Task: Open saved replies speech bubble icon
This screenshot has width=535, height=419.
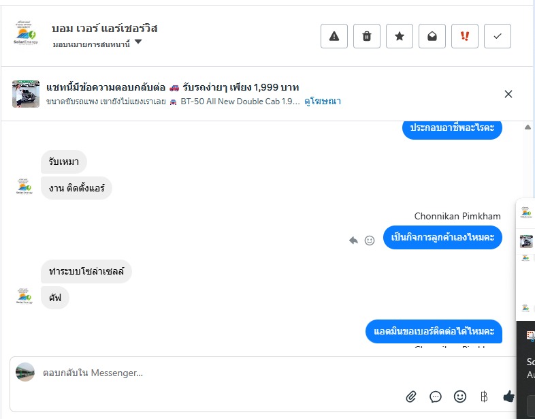Action: tap(436, 397)
